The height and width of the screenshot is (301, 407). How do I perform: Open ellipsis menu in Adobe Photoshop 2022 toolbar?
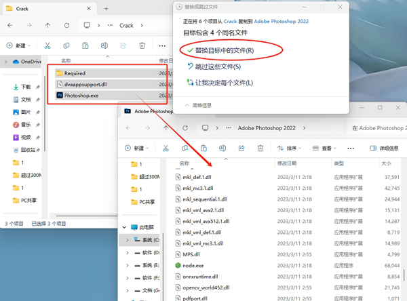pos(351,148)
